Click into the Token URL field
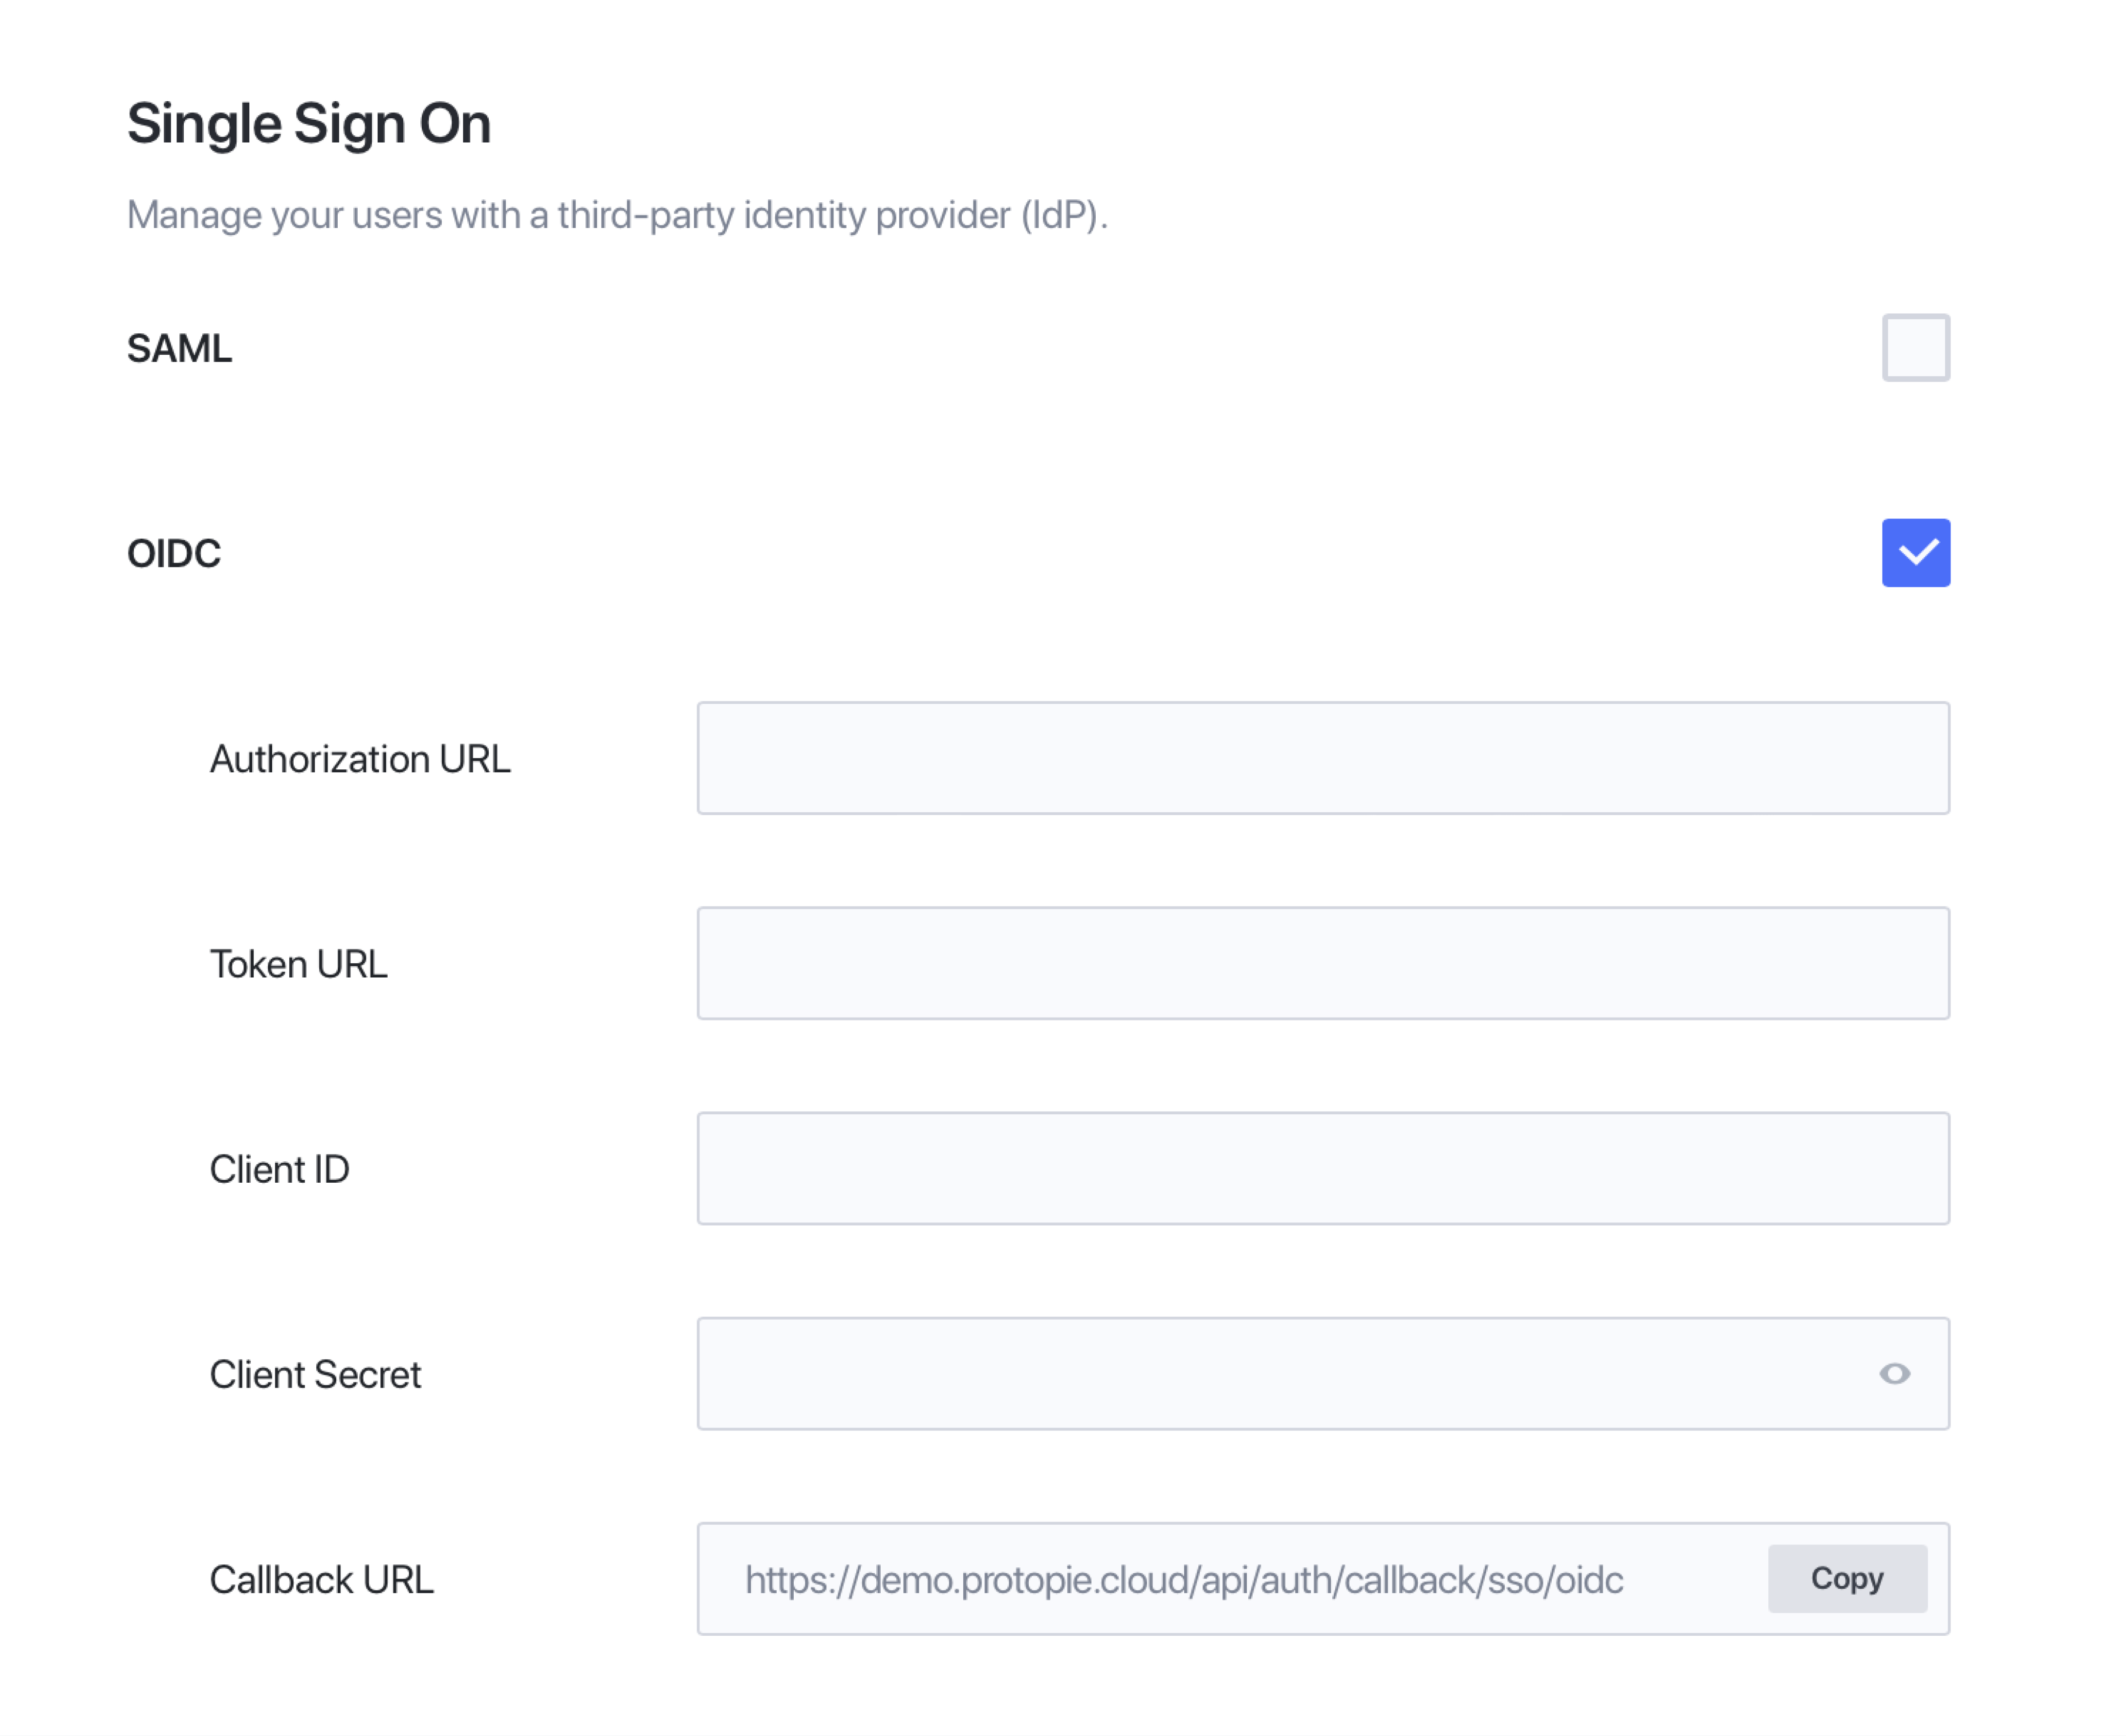Viewport: 2126px width, 1736px height. [1322, 963]
